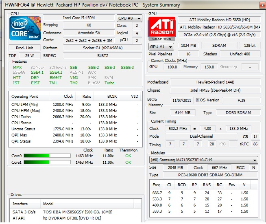Viewport: 266px width, 224px height.
Task: Select the 666.7 frequency timing row
Action: [x=204, y=193]
